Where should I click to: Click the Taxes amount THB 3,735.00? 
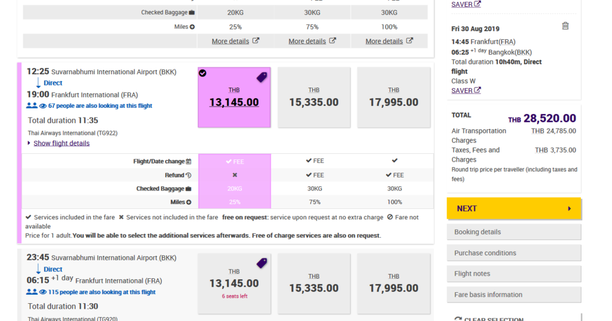[556, 150]
